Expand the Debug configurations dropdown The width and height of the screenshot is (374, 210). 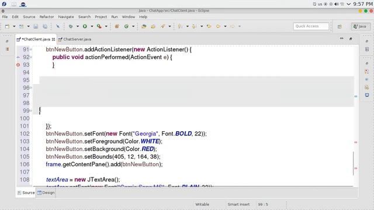pyautogui.click(x=78, y=26)
